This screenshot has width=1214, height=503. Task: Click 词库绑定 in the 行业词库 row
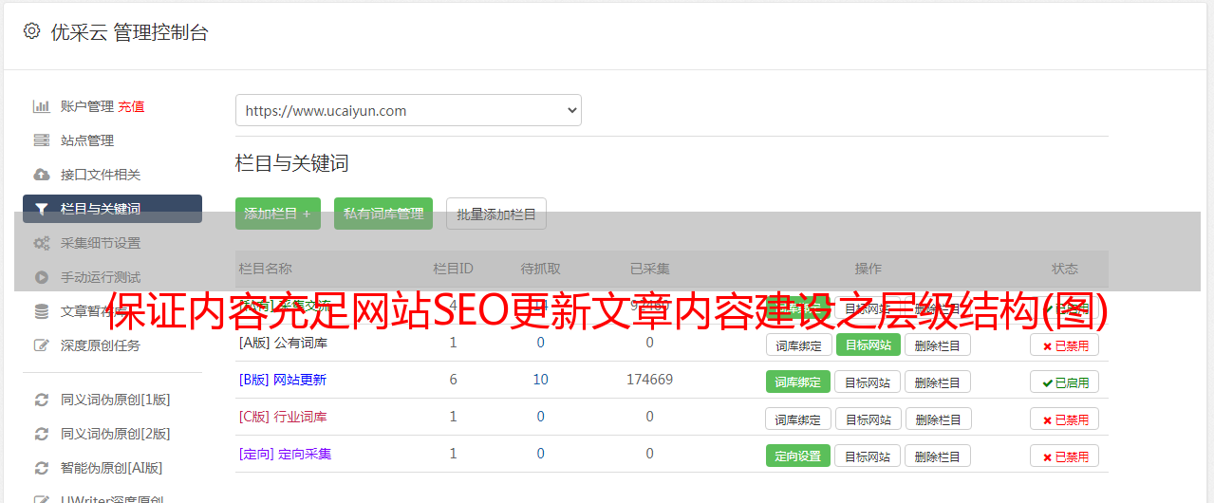click(798, 419)
